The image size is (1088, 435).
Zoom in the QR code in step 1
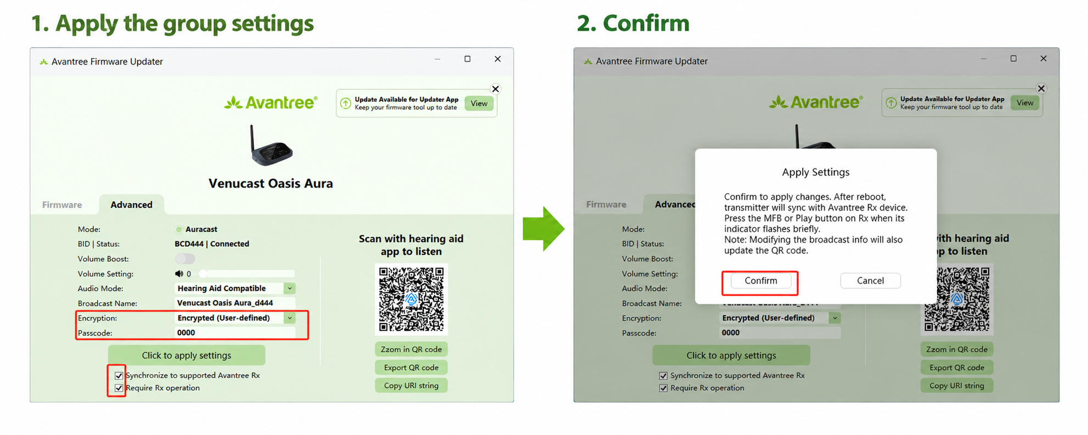click(x=411, y=349)
